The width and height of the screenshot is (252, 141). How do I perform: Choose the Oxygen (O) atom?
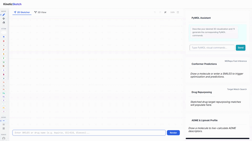pyautogui.click(x=4, y=41)
